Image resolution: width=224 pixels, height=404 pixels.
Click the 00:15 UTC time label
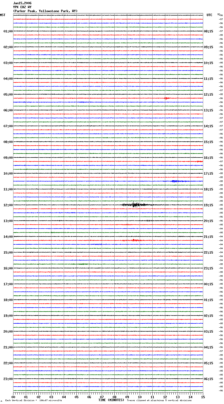point(208,284)
